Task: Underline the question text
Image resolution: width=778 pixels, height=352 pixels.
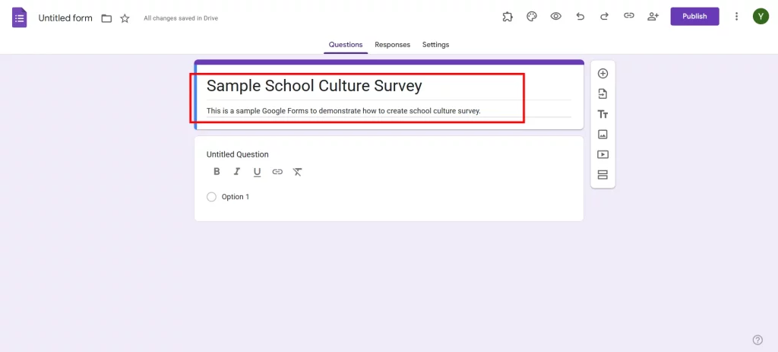Action: 257,173
